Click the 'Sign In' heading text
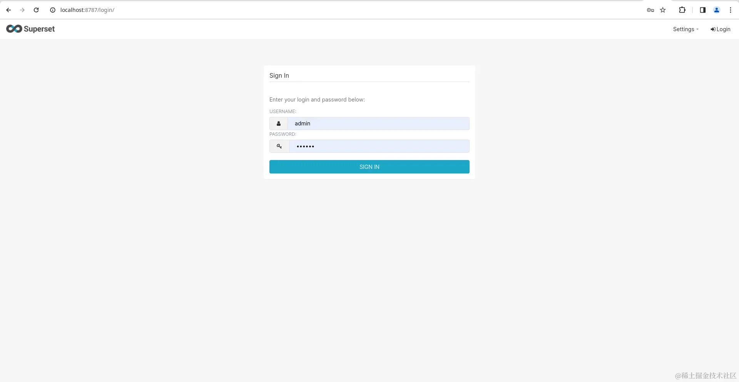 coord(279,75)
